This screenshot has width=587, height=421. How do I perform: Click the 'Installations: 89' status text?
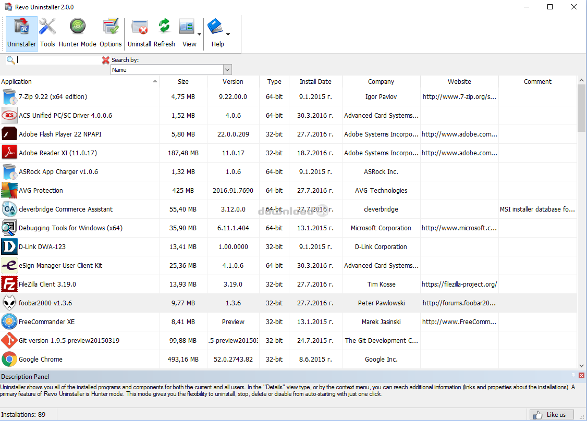click(x=23, y=415)
